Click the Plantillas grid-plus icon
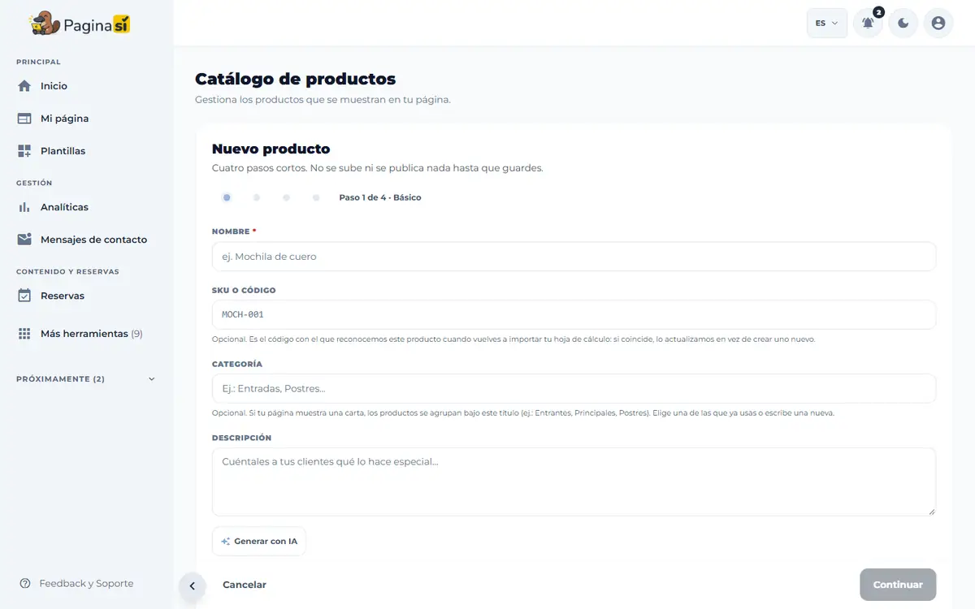The height and width of the screenshot is (609, 975). tap(24, 151)
